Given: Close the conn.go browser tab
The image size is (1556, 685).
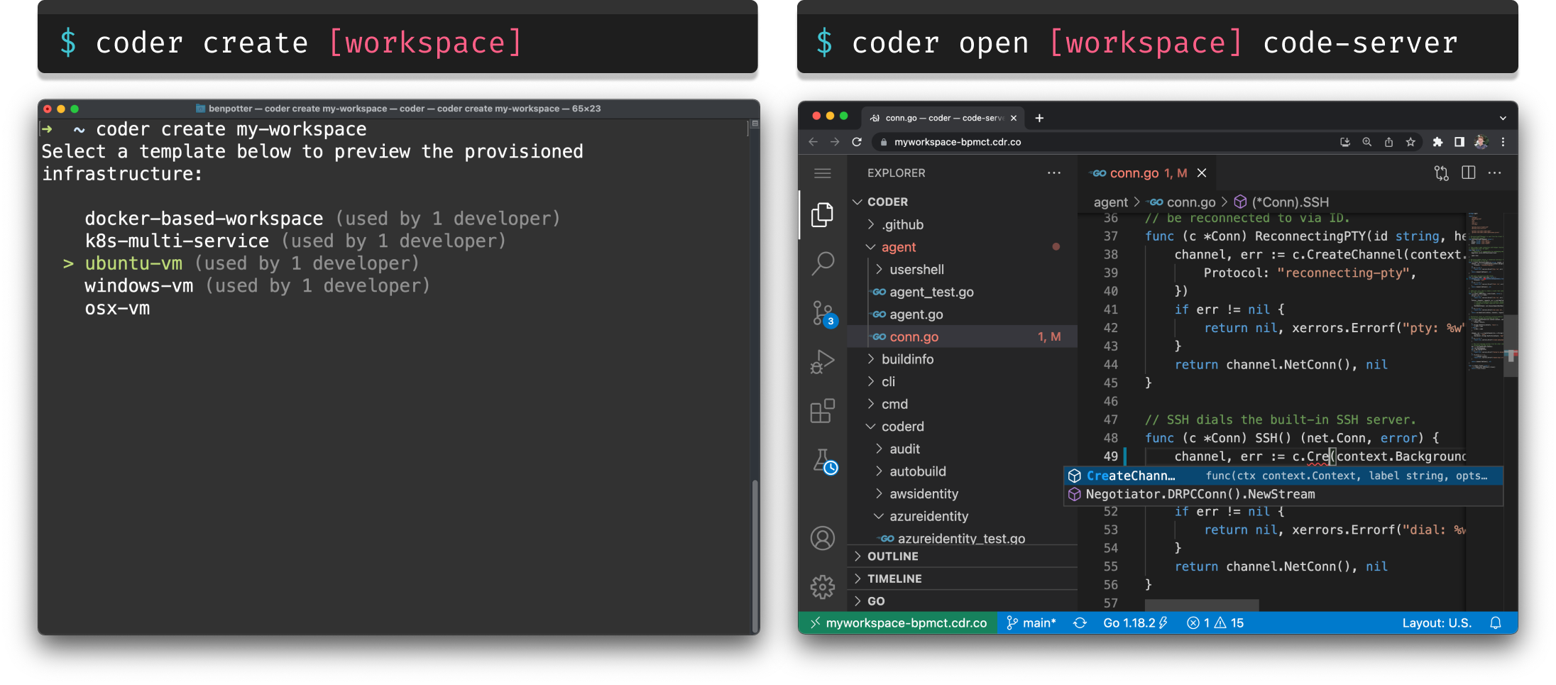Looking at the screenshot, I should [1014, 118].
